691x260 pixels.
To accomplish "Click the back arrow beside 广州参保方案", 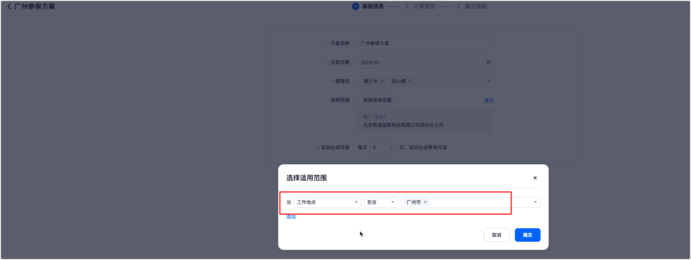I will (9, 6).
